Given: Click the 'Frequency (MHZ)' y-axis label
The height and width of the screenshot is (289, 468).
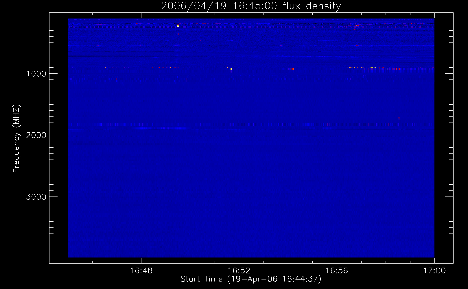Looking at the screenshot, I should [17, 139].
